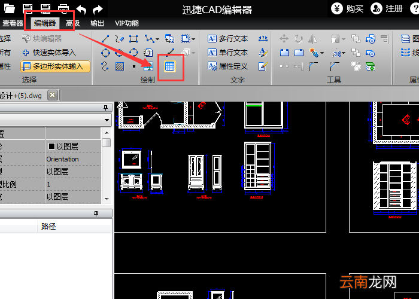Image resolution: width=419 pixels, height=299 pixels.
Task: Select the Rectangle drawing tool
Action: click(x=133, y=39)
